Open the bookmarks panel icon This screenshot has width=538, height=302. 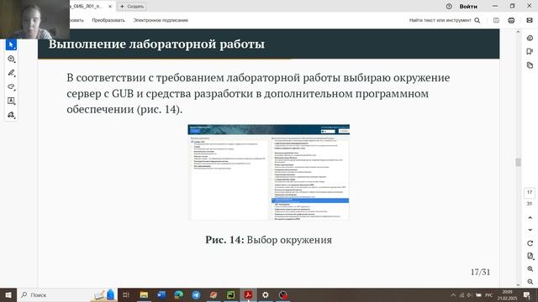pos(530,51)
